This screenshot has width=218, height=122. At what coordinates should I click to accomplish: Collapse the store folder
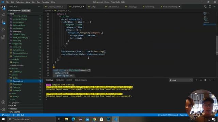[x=14, y=94]
